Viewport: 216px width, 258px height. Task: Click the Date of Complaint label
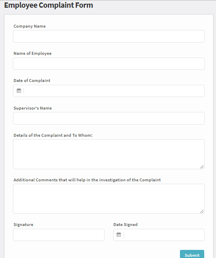pyautogui.click(x=32, y=81)
